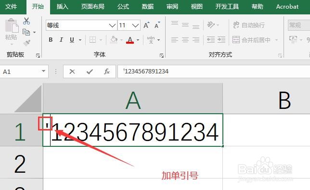Open the 剪贴板 dialog launcher
This screenshot has width=310, height=190.
pyautogui.click(x=38, y=56)
